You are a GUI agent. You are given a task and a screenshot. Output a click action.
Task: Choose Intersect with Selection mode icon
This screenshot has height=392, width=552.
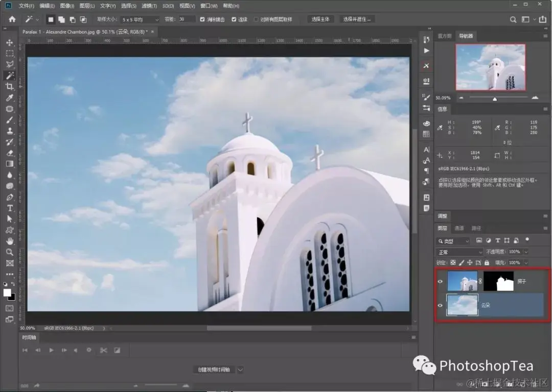click(83, 20)
